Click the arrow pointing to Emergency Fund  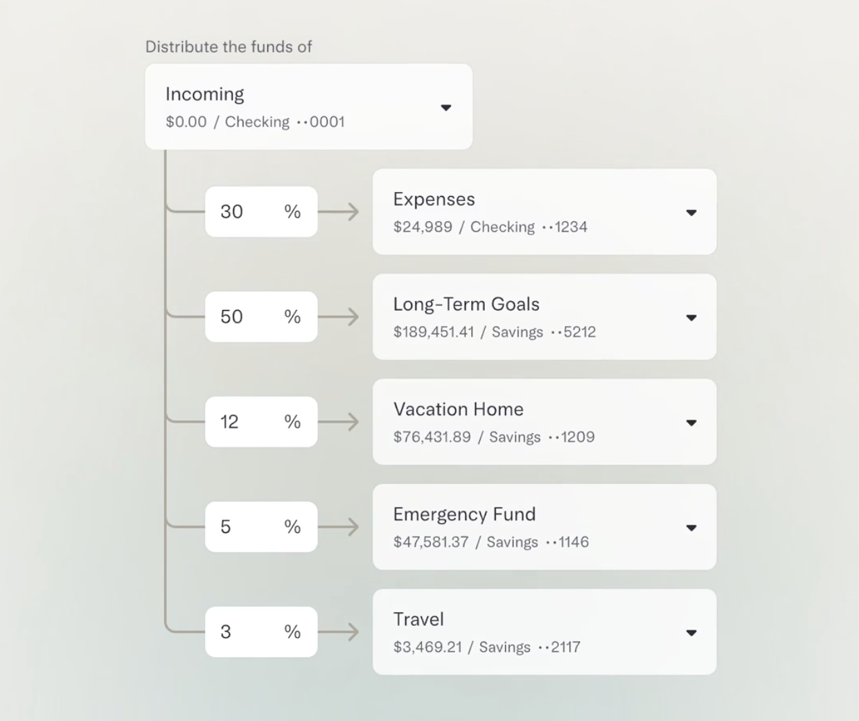[339, 527]
